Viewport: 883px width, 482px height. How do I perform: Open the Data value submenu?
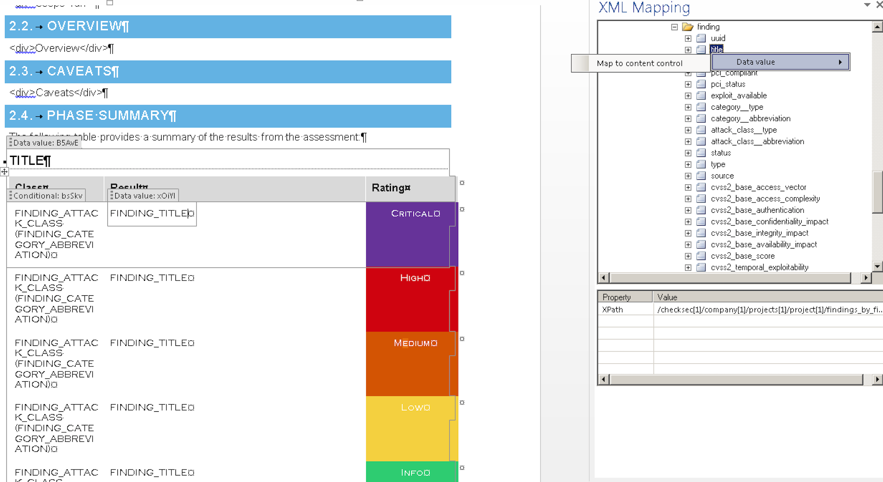[x=781, y=62]
